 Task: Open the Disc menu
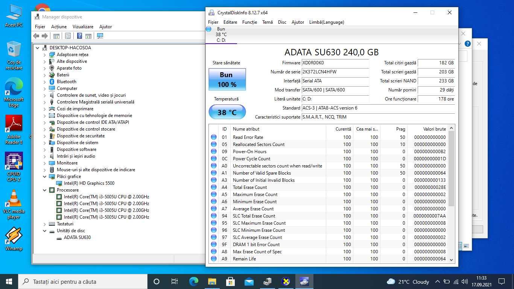tap(282, 22)
